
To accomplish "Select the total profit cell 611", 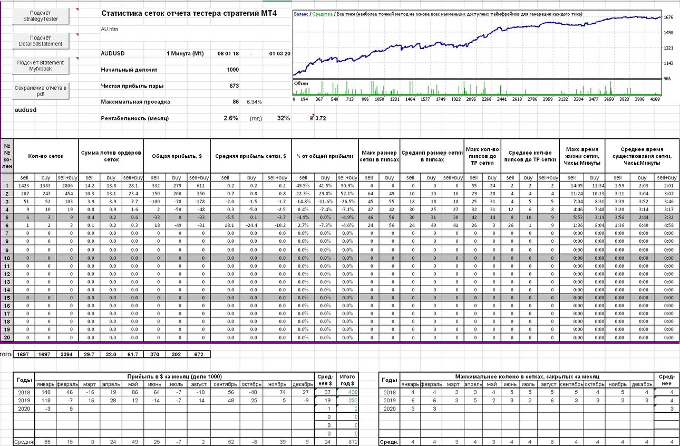I will 199,186.
